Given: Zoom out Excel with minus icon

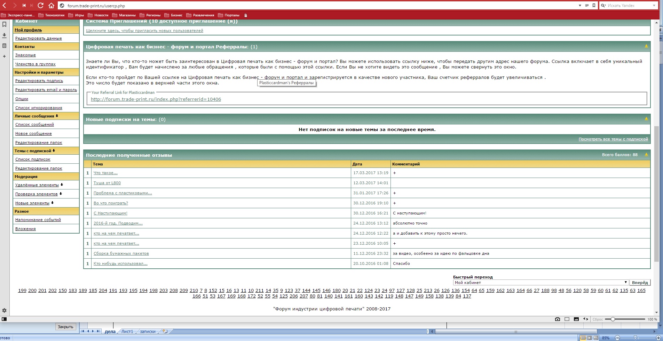Looking at the screenshot, I should tap(617, 338).
